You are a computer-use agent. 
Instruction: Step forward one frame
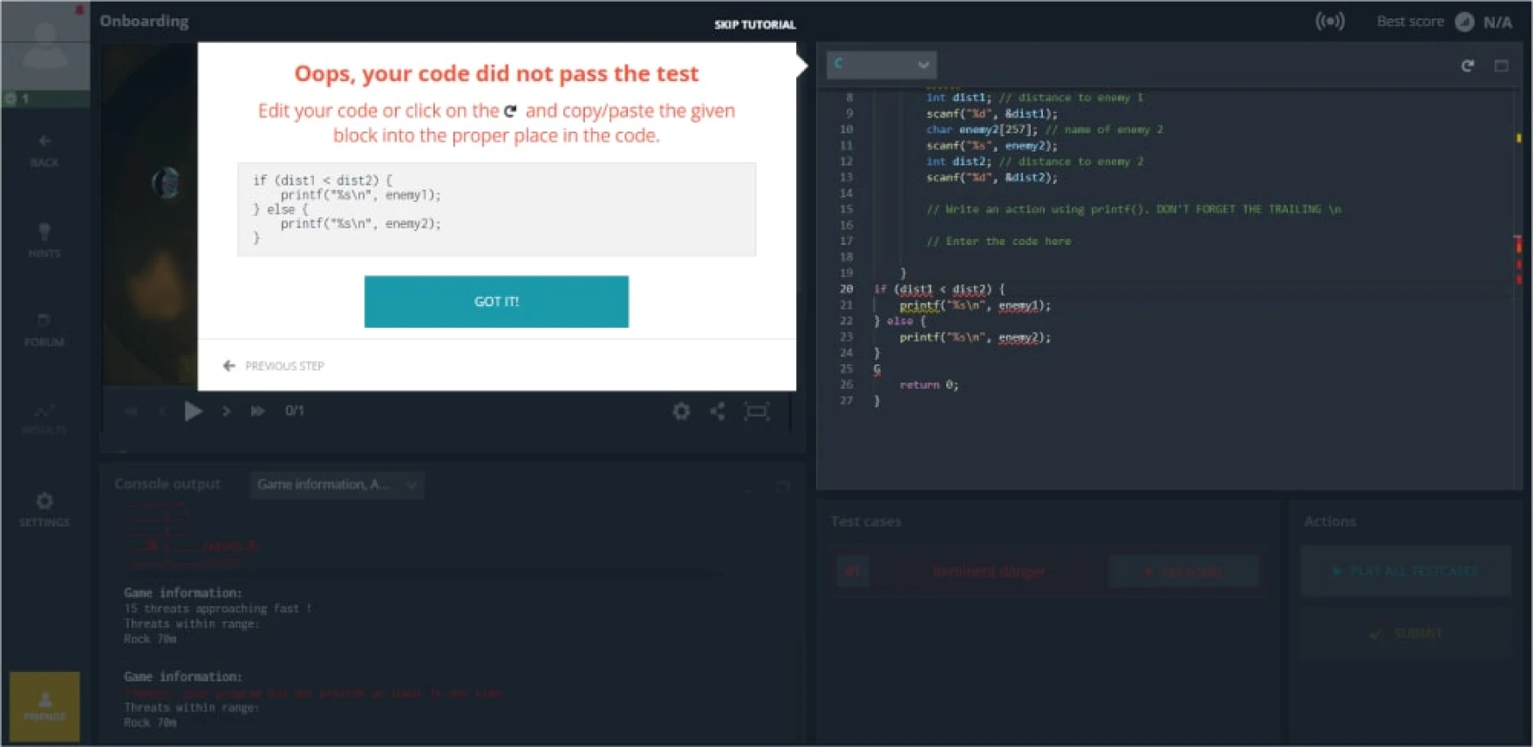click(226, 411)
